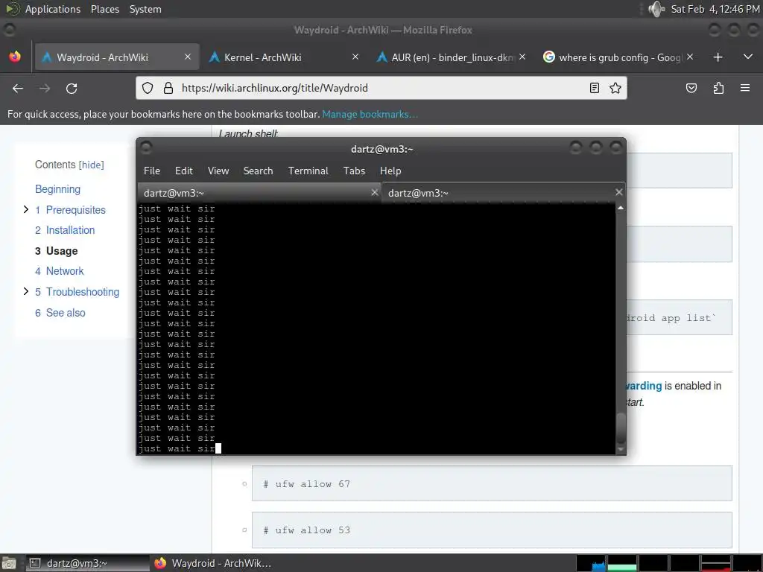Open the terminal Help menu
Image resolution: width=763 pixels, height=572 pixels.
[x=390, y=171]
